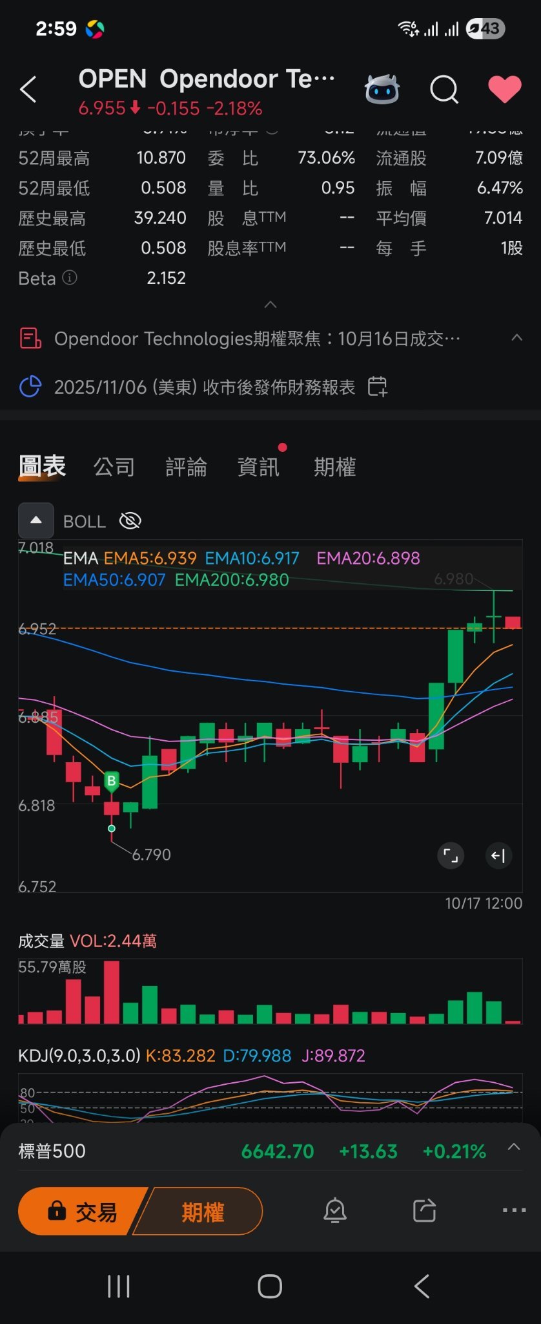
Task: Open the 期權 options tab
Action: click(x=334, y=467)
